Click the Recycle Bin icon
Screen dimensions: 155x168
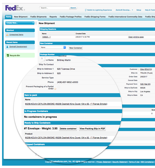[8, 56]
